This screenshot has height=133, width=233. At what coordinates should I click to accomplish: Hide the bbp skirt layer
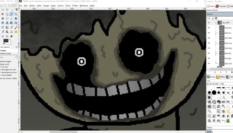point(209,53)
